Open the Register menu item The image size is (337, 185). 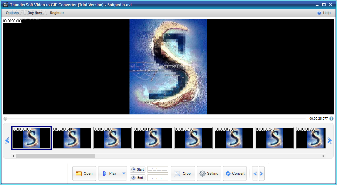[57, 13]
